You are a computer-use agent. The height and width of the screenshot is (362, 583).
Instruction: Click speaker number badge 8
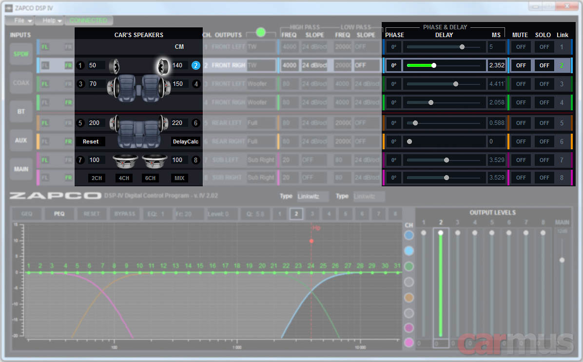196,160
